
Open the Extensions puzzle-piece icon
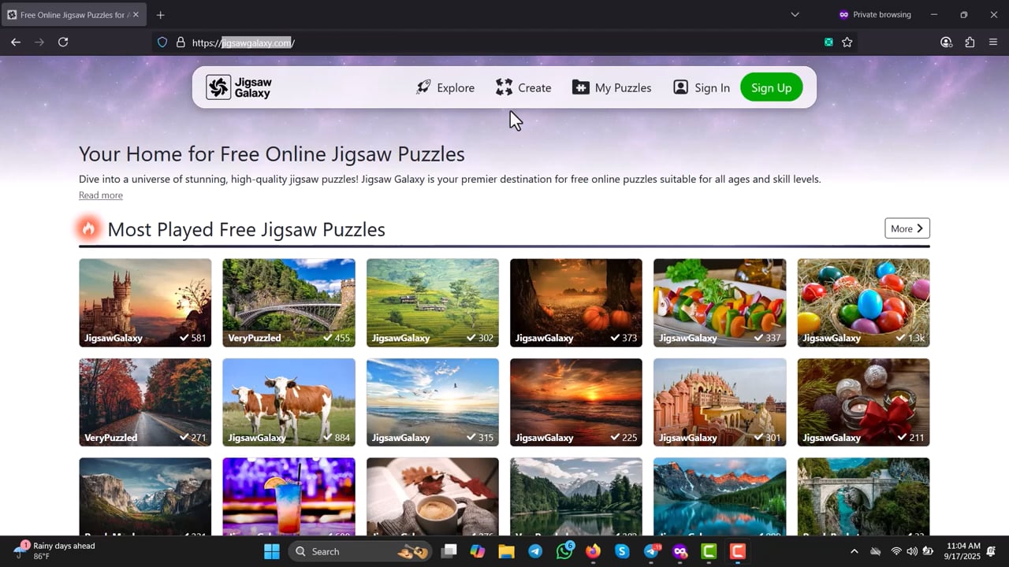click(x=970, y=43)
